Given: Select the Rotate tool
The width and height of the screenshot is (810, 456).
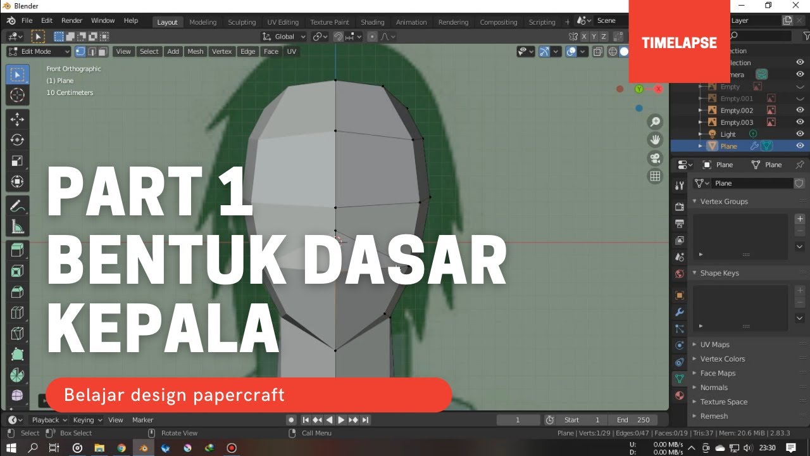Looking at the screenshot, I should tap(17, 140).
